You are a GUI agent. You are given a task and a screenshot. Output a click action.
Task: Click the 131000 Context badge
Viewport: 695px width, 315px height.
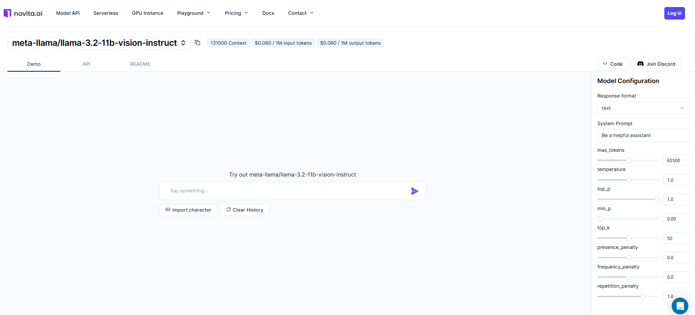point(228,43)
